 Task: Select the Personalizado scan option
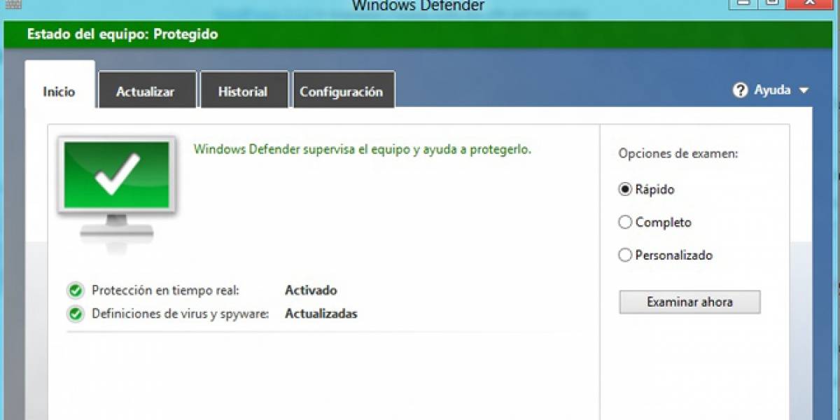(625, 255)
